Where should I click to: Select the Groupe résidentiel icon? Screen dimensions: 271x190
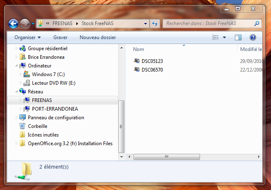(23, 49)
